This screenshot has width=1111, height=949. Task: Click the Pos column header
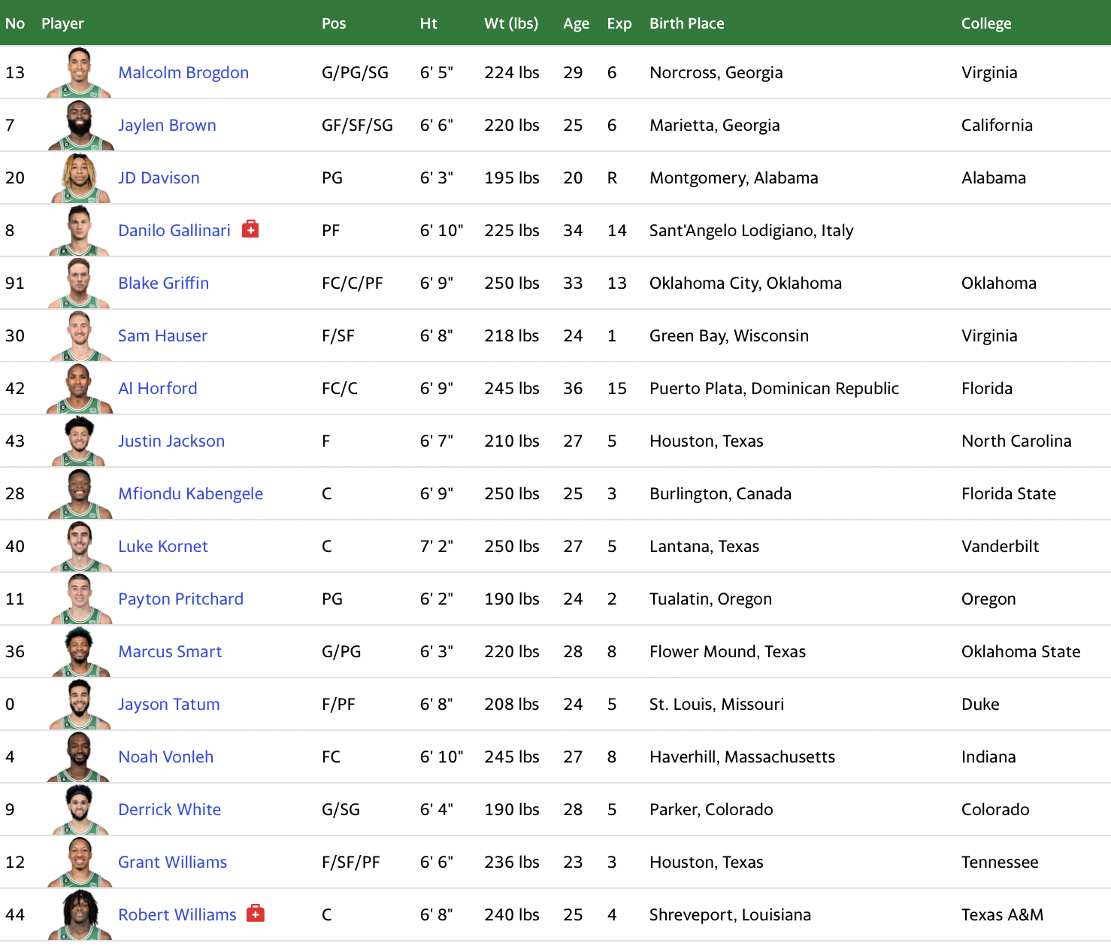click(334, 23)
